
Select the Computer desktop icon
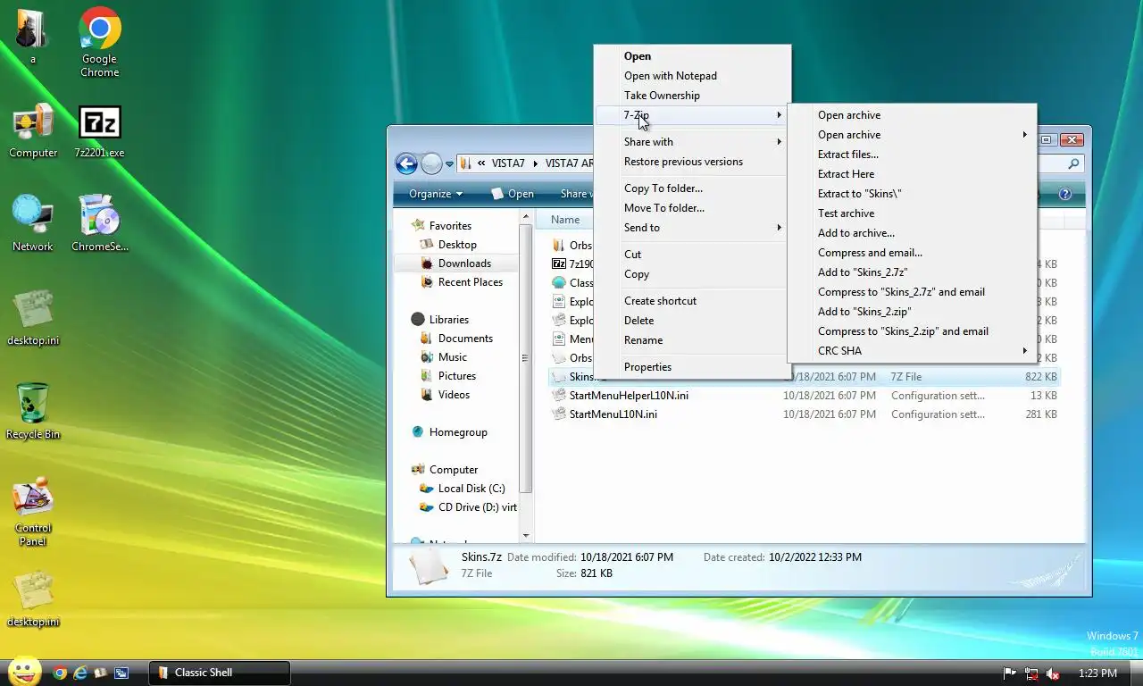[33, 132]
